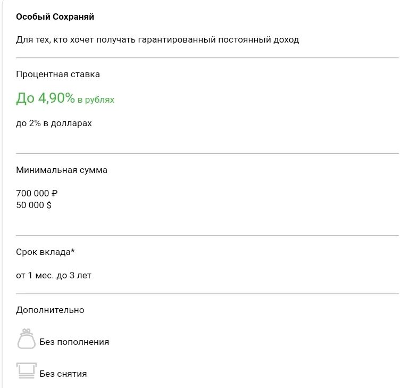This screenshot has width=410, height=388.
Task: Click the Минимальная сумма heading
Action: tap(62, 170)
